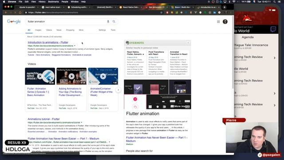This screenshot has height=160, width=284.
Task: Switch to the 'Scheduling notific' tab
Action: 79,7
